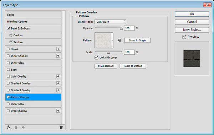This screenshot has height=135, width=214.
Task: Click the Scale slider handle
Action: click(108, 52)
